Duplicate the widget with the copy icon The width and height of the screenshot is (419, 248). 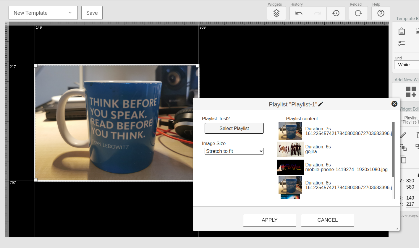(x=404, y=160)
